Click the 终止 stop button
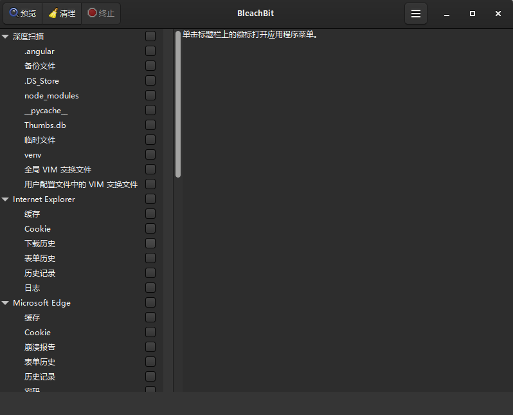Image resolution: width=513 pixels, height=415 pixels. click(x=101, y=14)
